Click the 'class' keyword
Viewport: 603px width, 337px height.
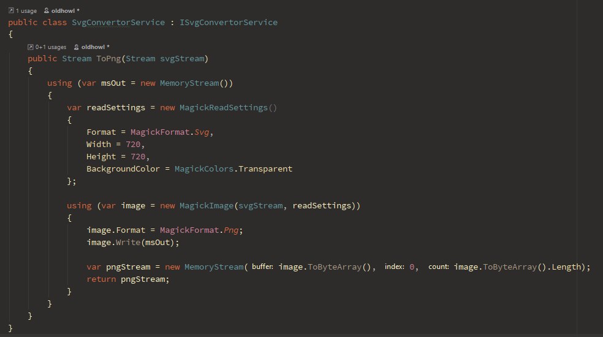(x=55, y=22)
